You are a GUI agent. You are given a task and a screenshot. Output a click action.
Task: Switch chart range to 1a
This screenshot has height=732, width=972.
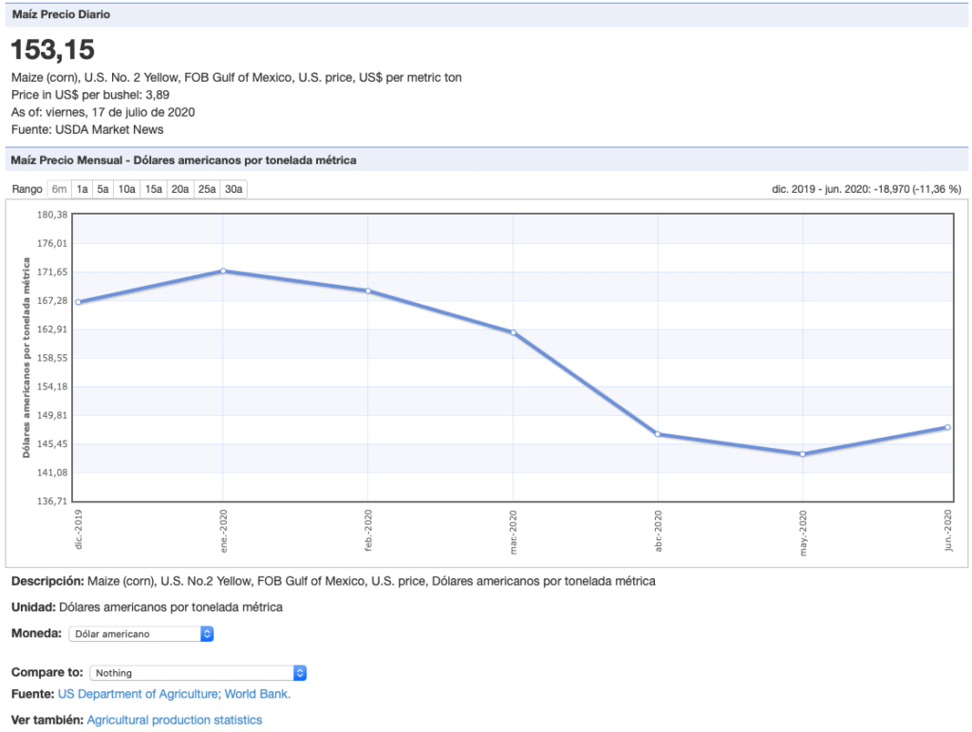[83, 189]
